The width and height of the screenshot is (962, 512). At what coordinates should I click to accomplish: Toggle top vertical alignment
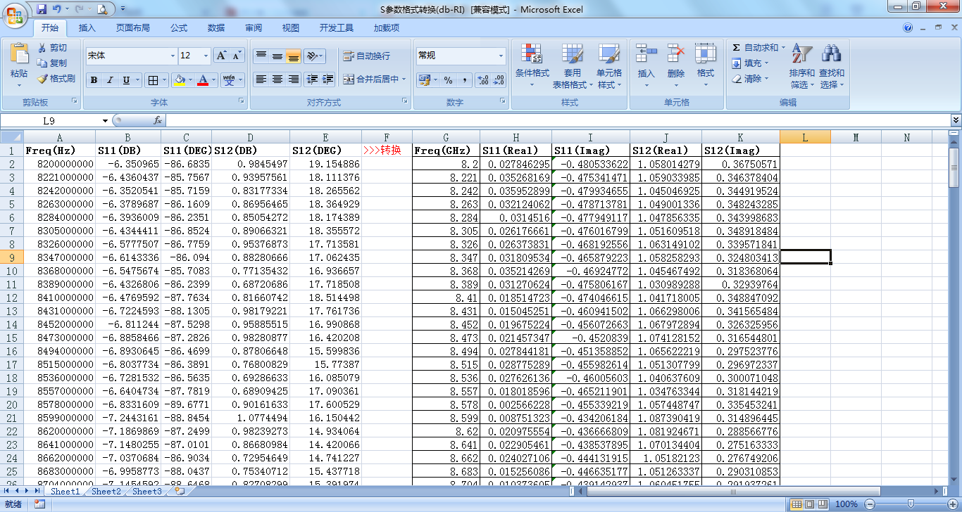261,56
